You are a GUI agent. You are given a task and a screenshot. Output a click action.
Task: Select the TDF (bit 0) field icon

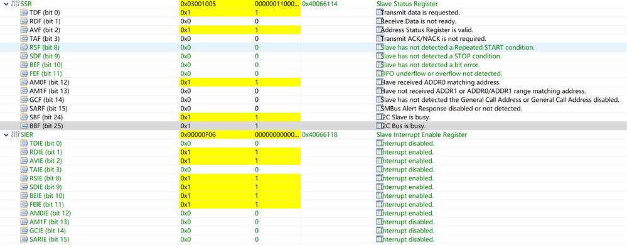click(x=25, y=13)
